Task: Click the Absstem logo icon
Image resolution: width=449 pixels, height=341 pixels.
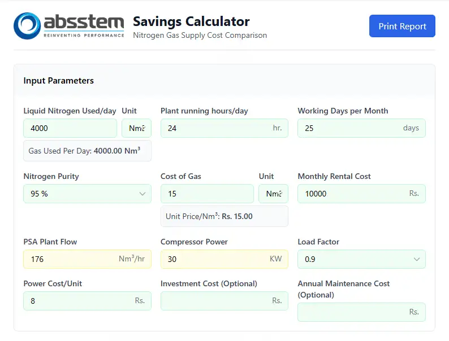Action: click(27, 26)
